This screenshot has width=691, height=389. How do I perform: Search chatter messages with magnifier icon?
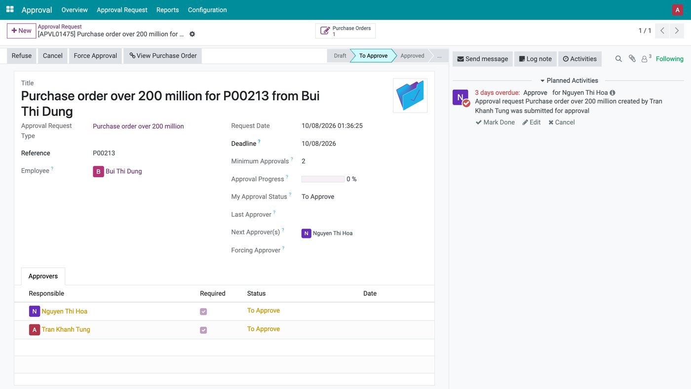pos(618,59)
